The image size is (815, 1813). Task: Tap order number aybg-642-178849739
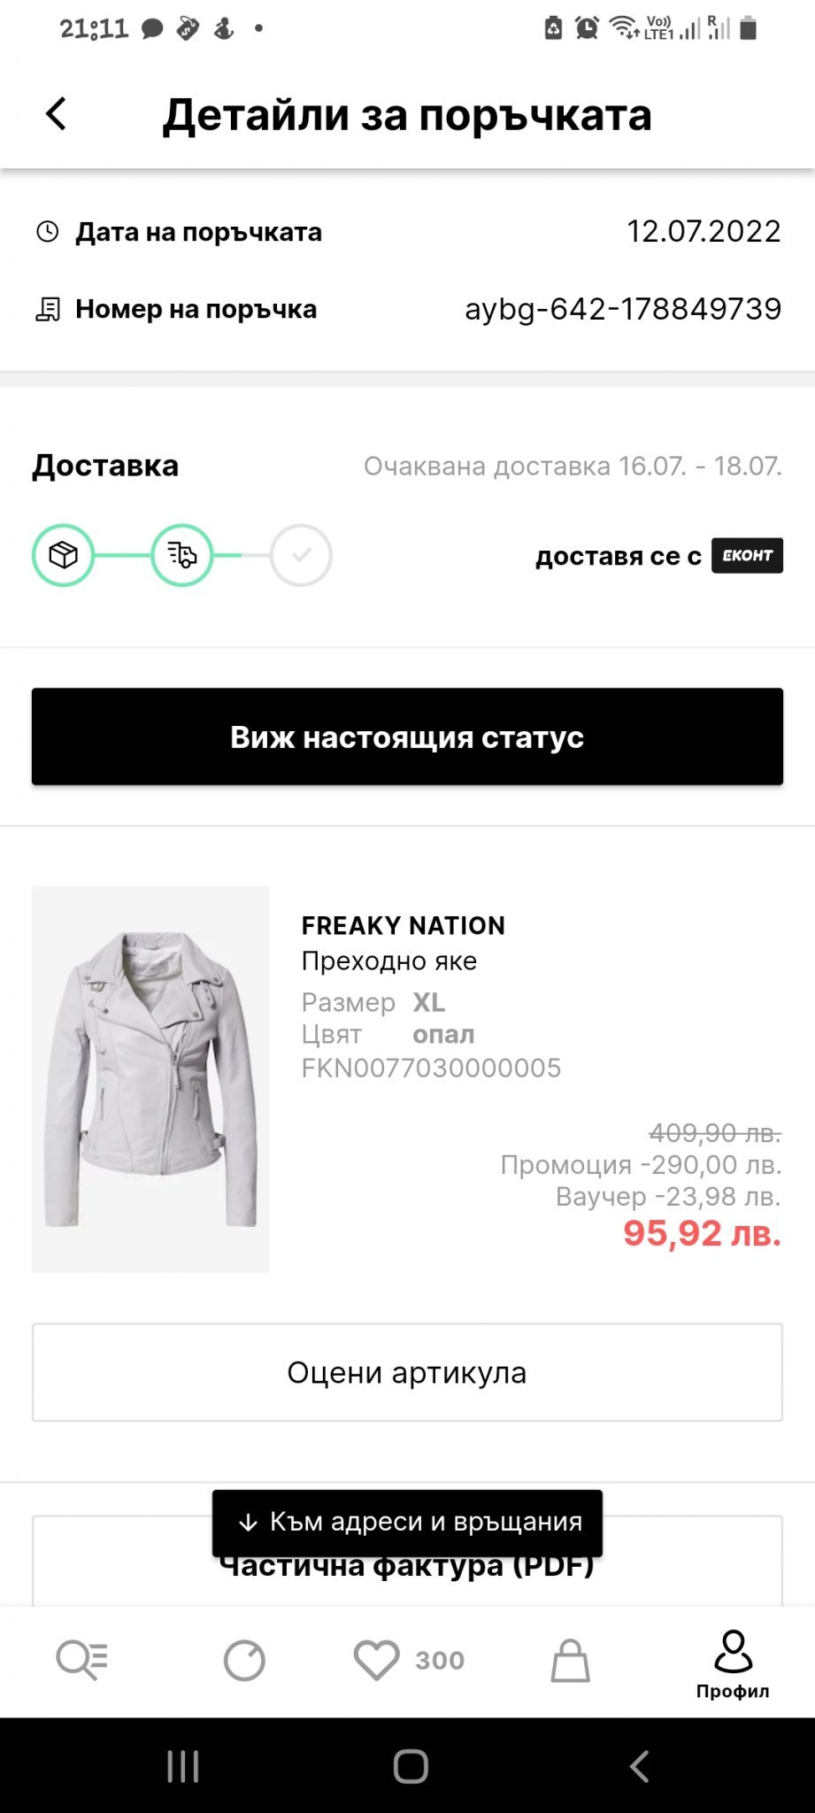623,309
